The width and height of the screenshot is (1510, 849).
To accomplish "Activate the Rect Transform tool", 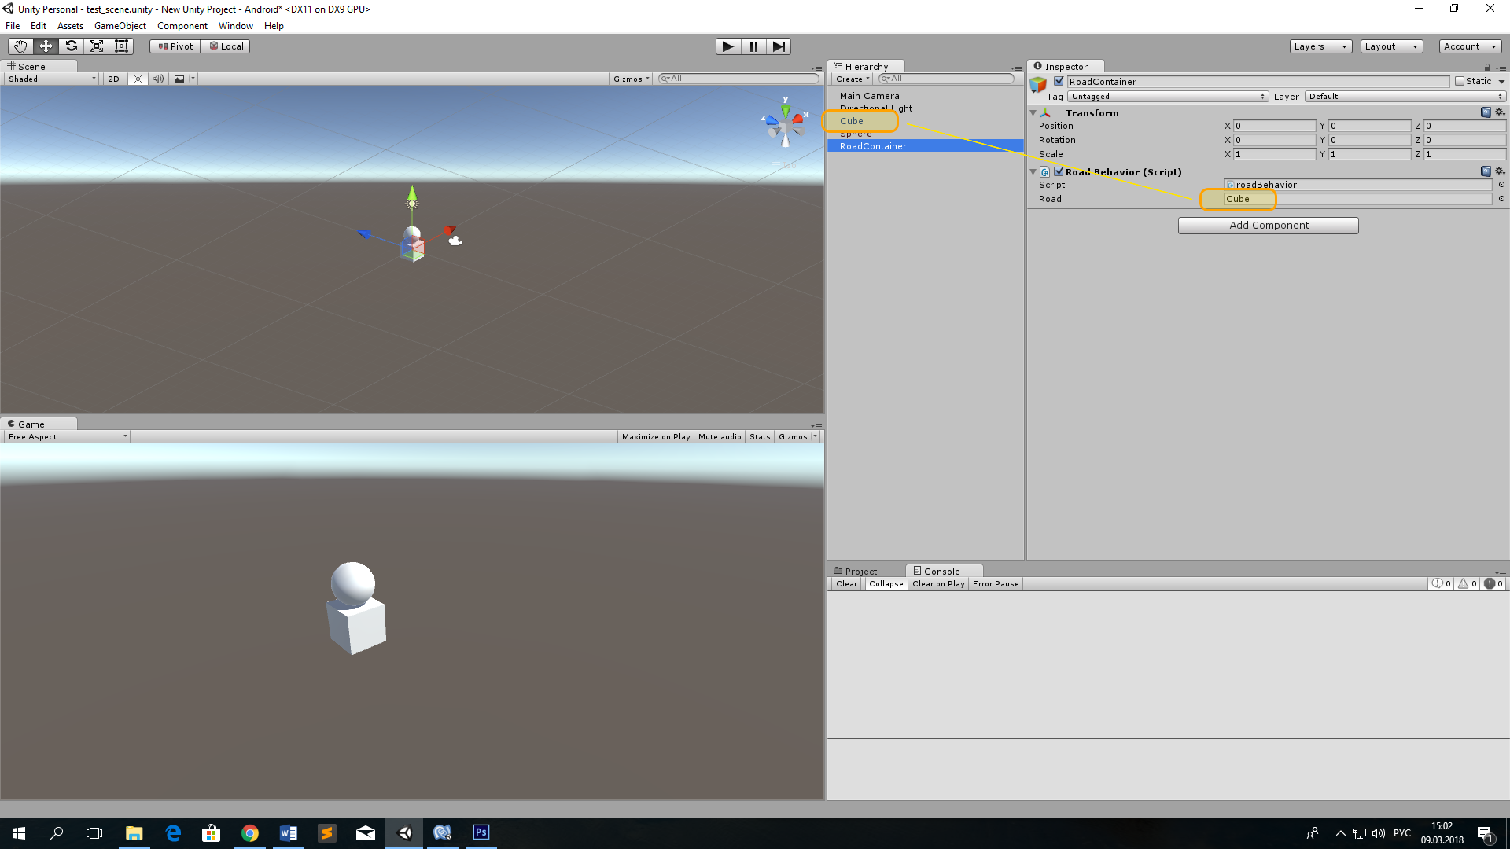I will 121,46.
